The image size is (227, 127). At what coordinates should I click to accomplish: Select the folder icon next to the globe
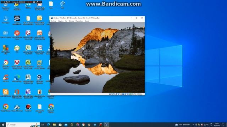pos(51,4)
